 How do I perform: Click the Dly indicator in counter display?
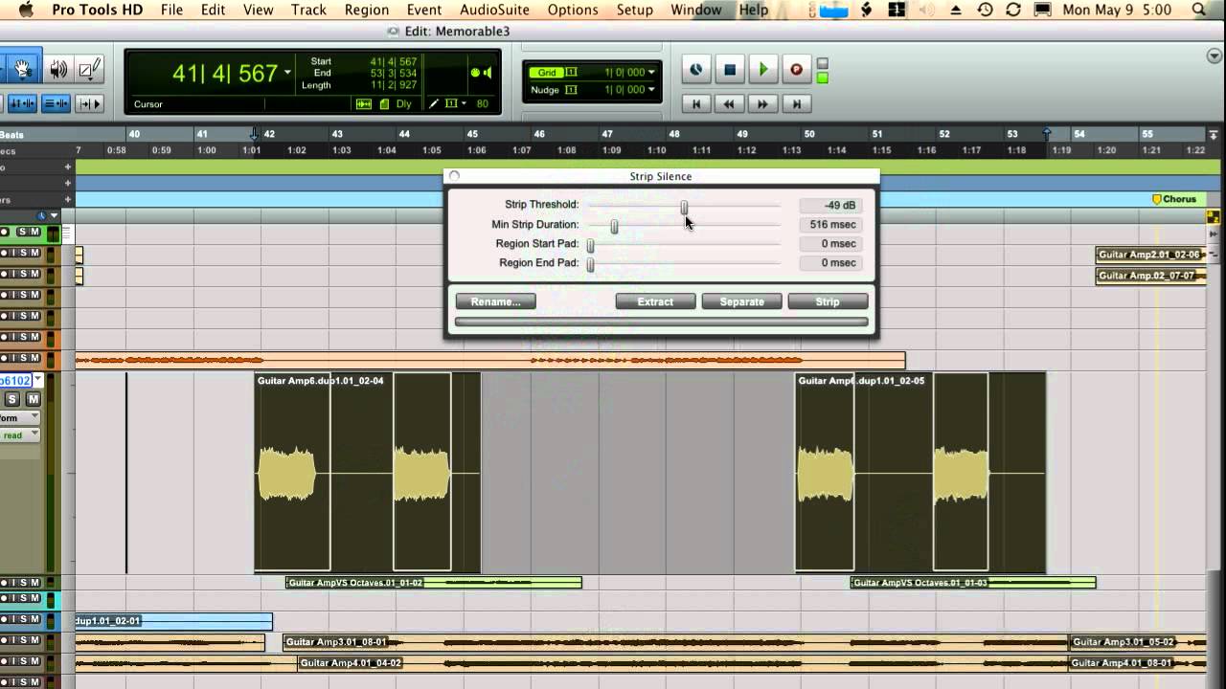(403, 103)
